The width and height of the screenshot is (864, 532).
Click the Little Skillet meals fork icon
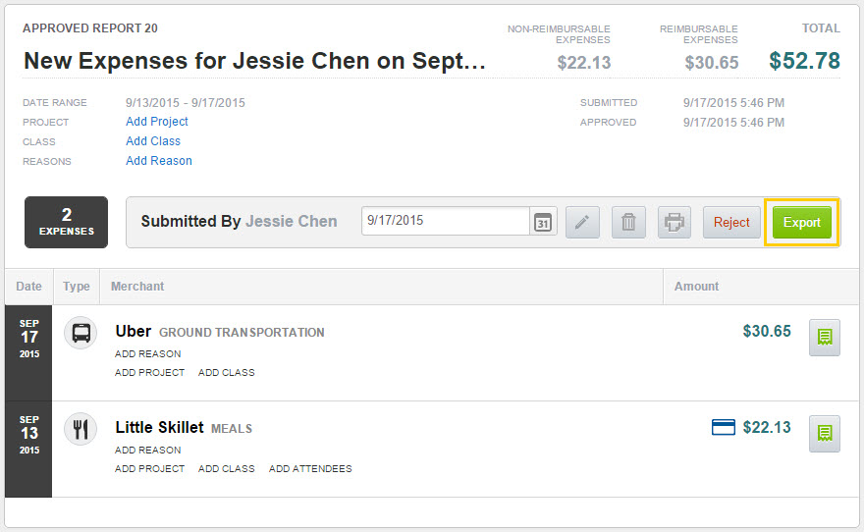point(81,429)
